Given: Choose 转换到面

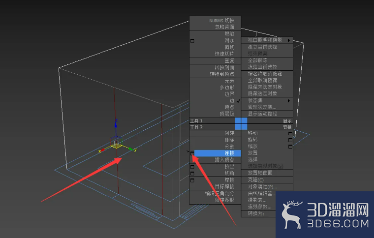Looking at the screenshot, I should click(x=224, y=67).
